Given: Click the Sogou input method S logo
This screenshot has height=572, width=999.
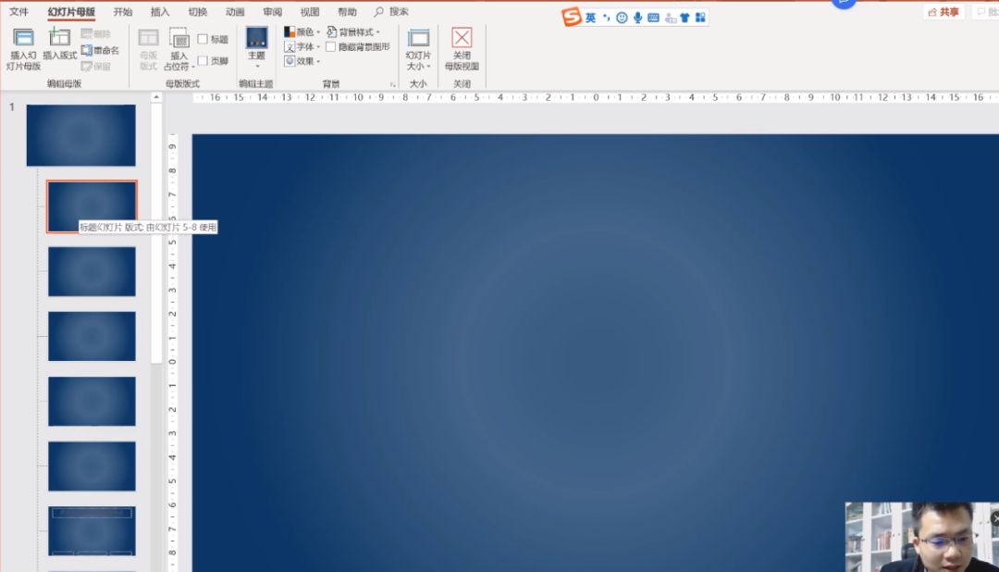Looking at the screenshot, I should coord(572,17).
